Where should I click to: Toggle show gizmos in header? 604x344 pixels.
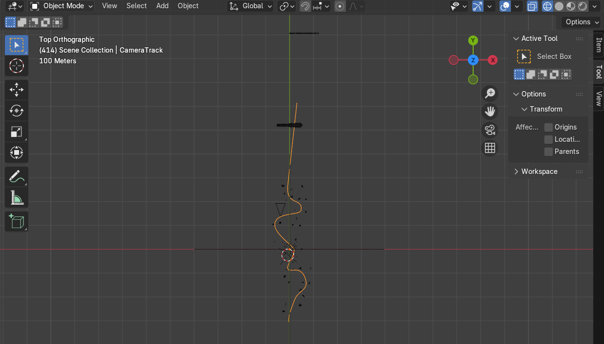click(x=478, y=6)
